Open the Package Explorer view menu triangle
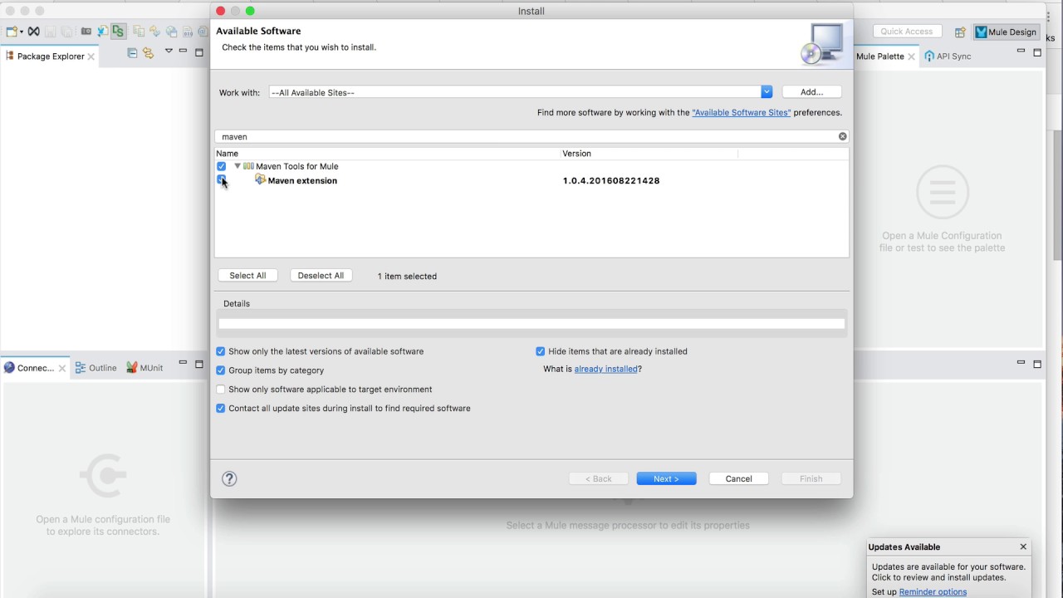The height and width of the screenshot is (598, 1063). tap(169, 51)
